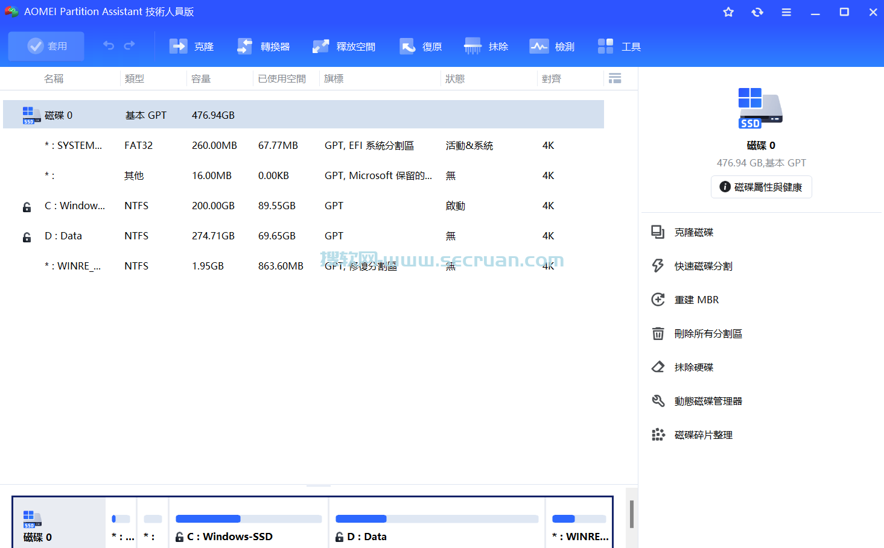Screen dimensions: 884x548
Task: Select the WINRE NTFS partition row
Action: (x=304, y=266)
